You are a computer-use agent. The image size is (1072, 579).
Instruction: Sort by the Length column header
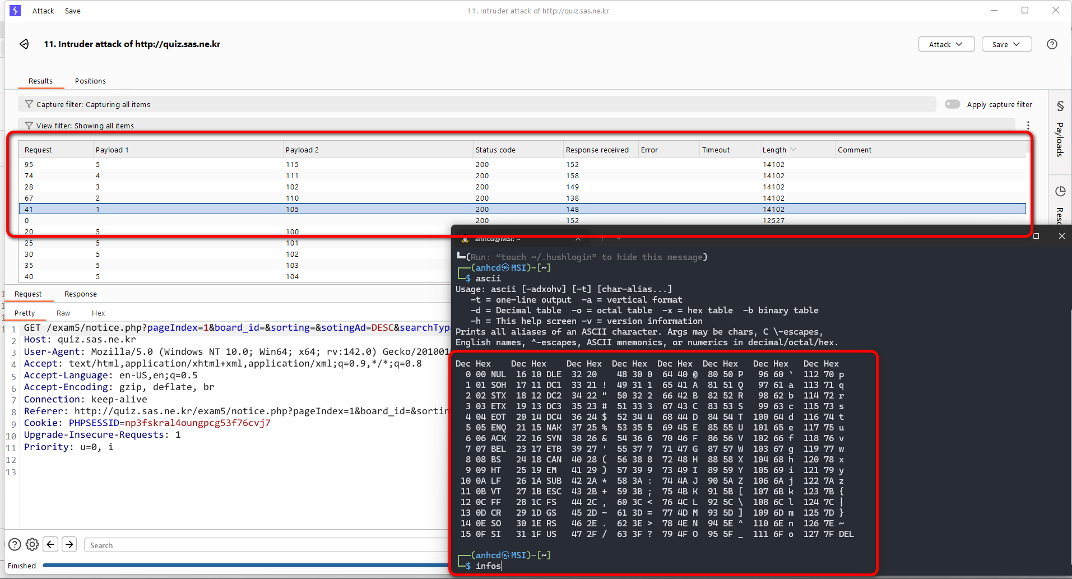[774, 150]
